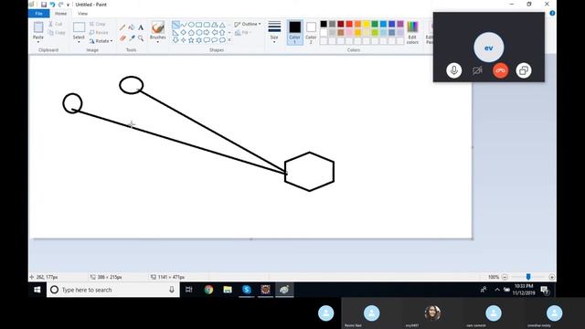585x329 pixels.
Task: Pick the green color swatch
Action: point(375,25)
